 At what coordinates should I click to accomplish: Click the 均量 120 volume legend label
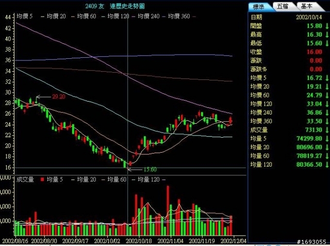(x=148, y=179)
